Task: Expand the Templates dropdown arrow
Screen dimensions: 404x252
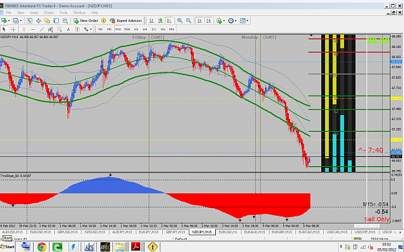Action: [x=248, y=21]
